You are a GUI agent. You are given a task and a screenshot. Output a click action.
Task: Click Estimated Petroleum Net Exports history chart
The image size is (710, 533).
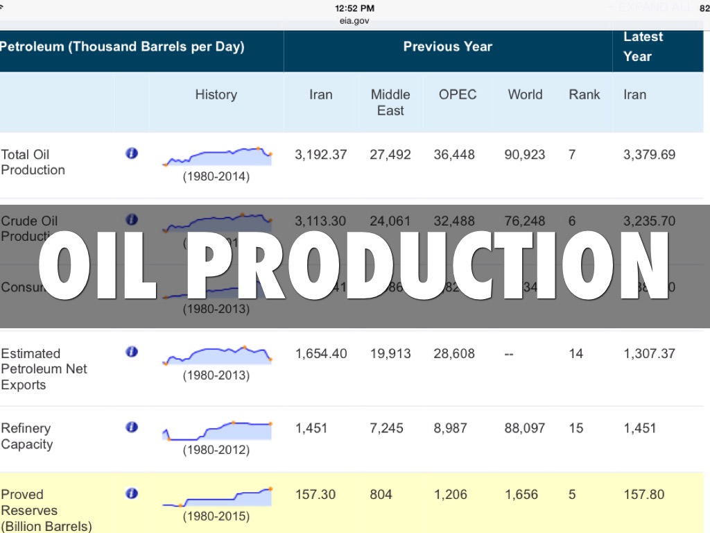pos(217,355)
